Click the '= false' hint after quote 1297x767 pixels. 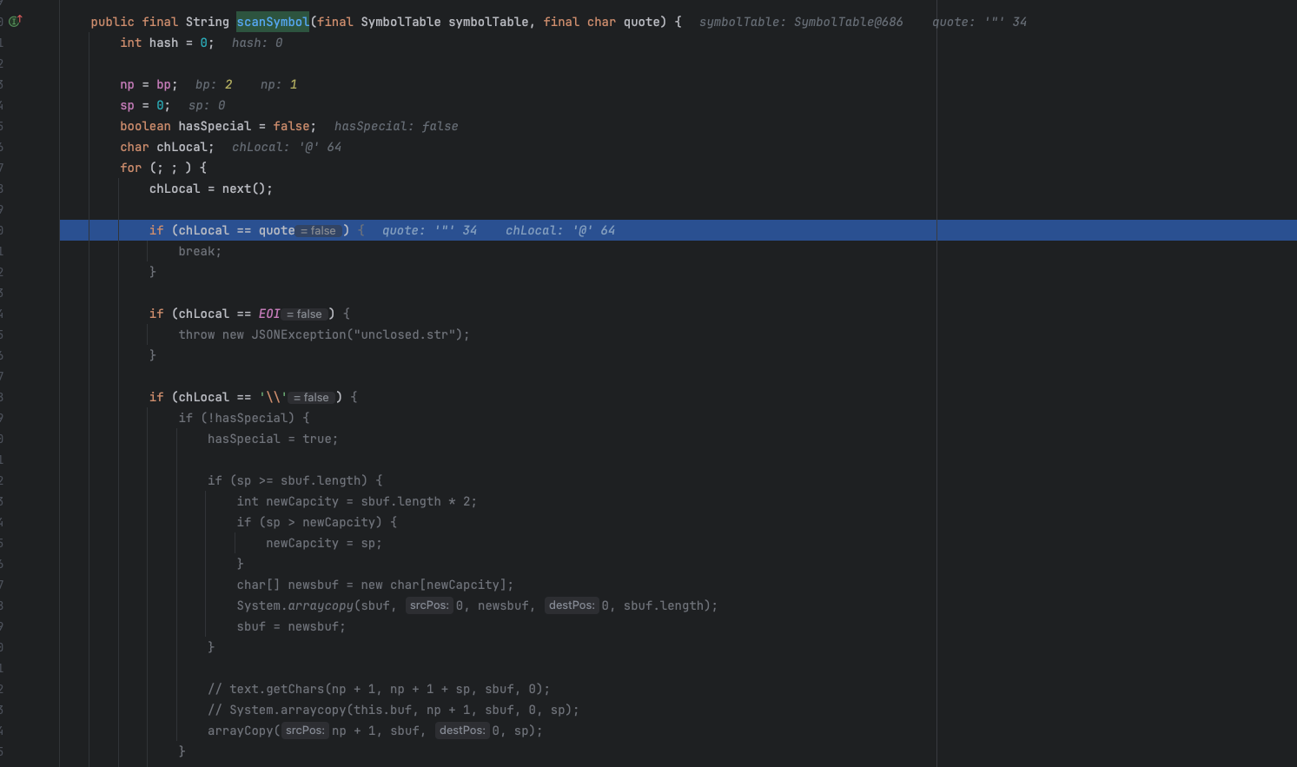click(x=319, y=231)
